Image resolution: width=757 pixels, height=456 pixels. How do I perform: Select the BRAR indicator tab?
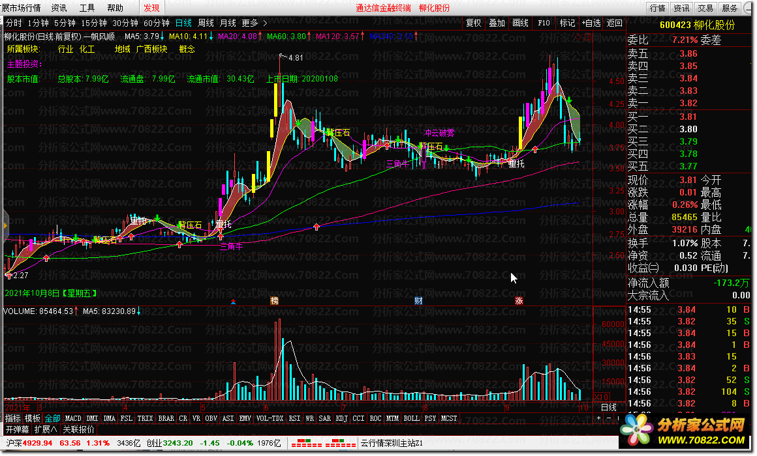[x=166, y=418]
